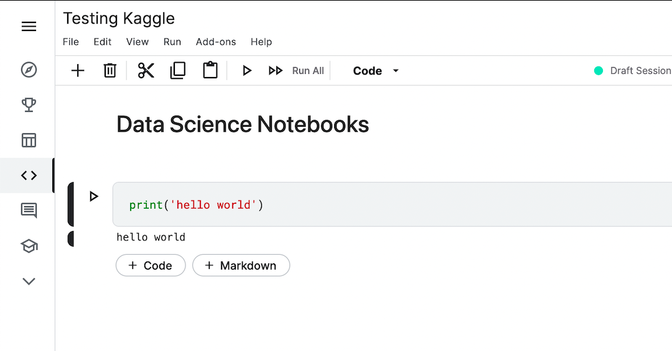Copy the cell using the copy icon

point(178,71)
